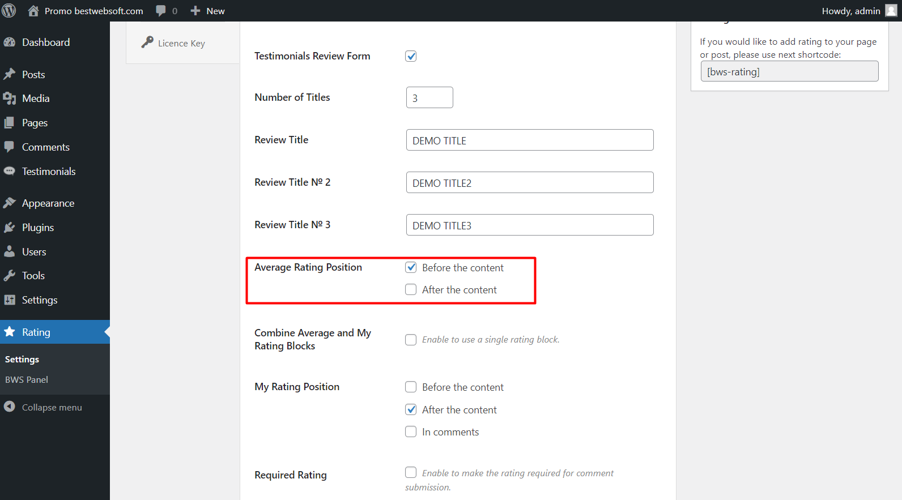902x500 pixels.
Task: Open BWS Panel submenu link
Action: [27, 380]
